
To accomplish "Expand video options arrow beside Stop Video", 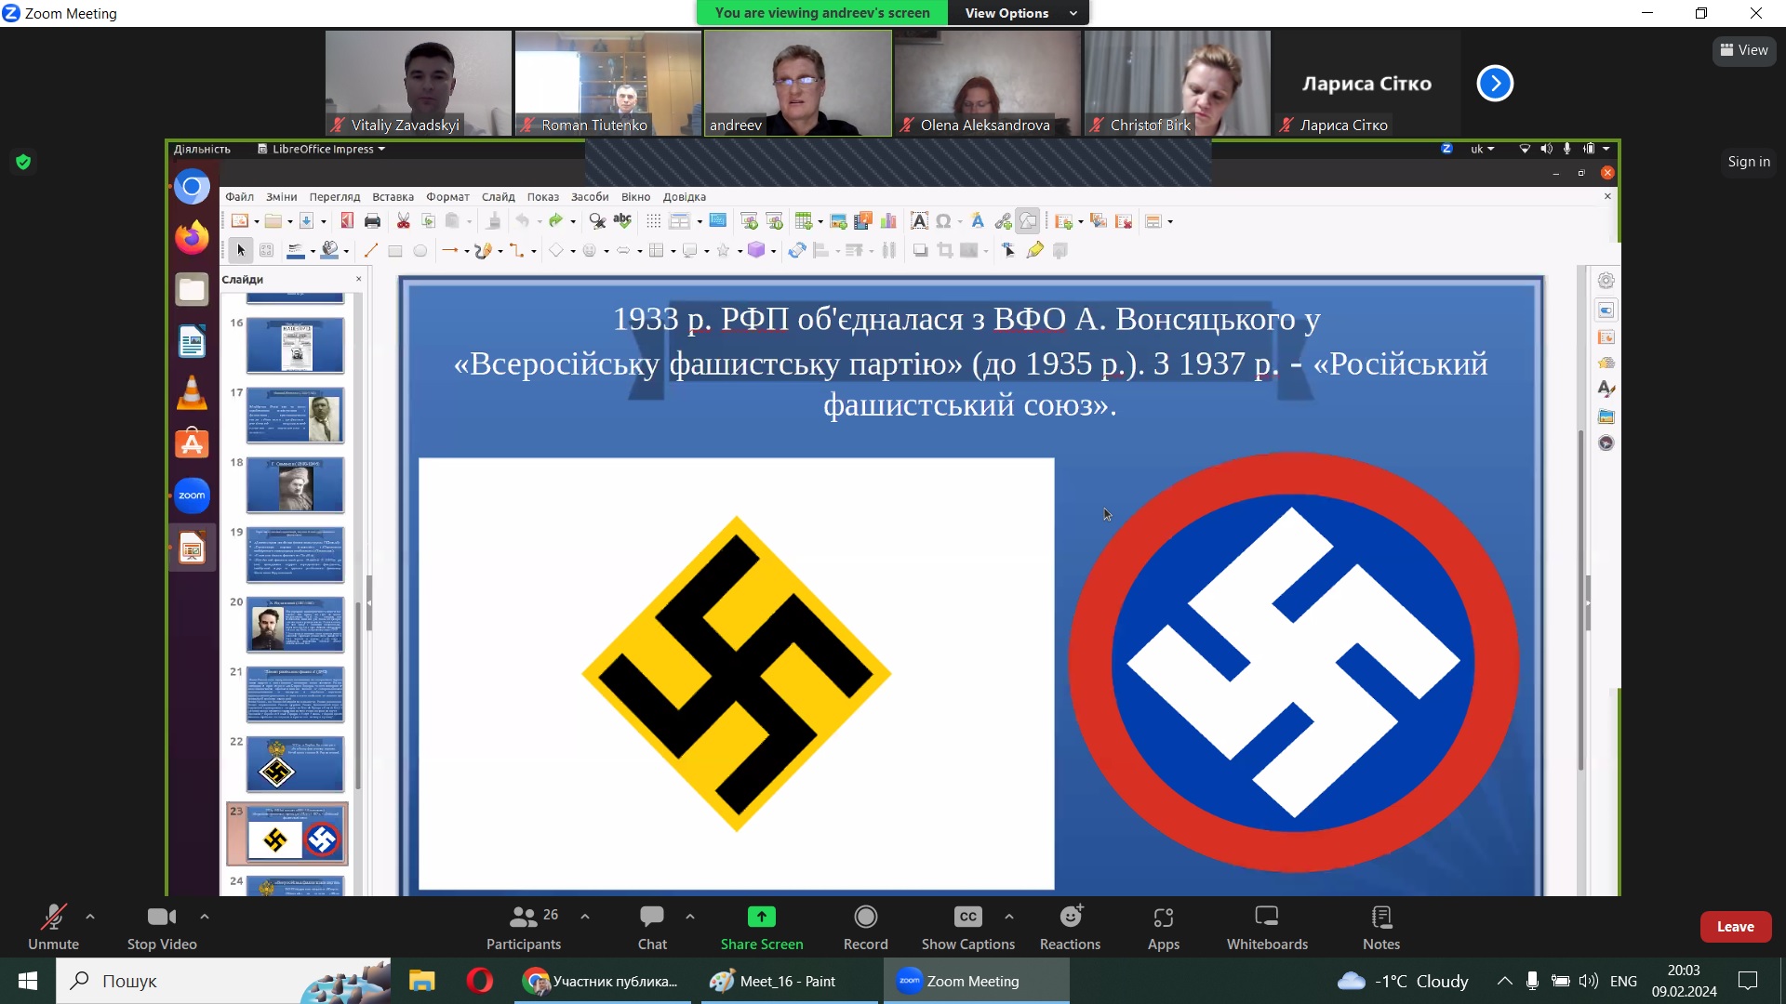I will point(205,917).
